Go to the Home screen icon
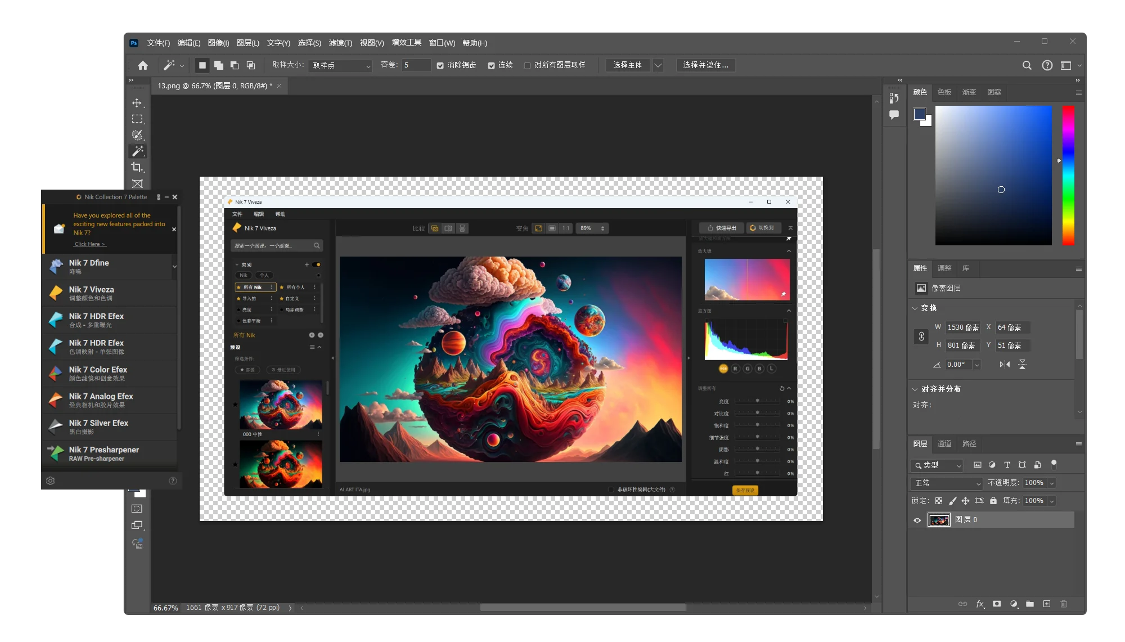Image resolution: width=1125 pixels, height=642 pixels. click(143, 65)
